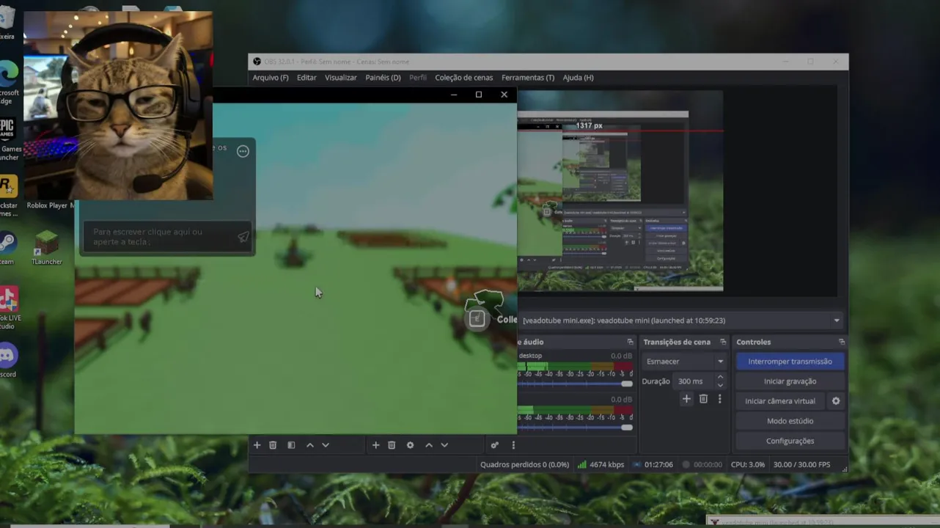
Task: Open the TLauncher desktop shortcut
Action: (x=47, y=248)
